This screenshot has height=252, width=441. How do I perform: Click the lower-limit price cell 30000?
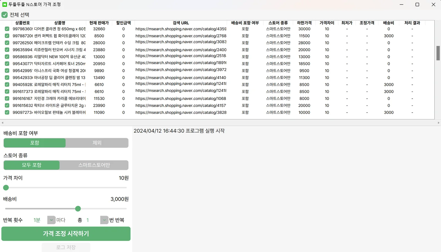[304, 29]
